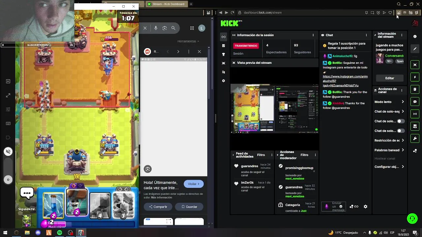The width and height of the screenshot is (422, 237).
Task: Toggle the broadcast signal widget in right rail
Action: pyautogui.click(x=415, y=114)
